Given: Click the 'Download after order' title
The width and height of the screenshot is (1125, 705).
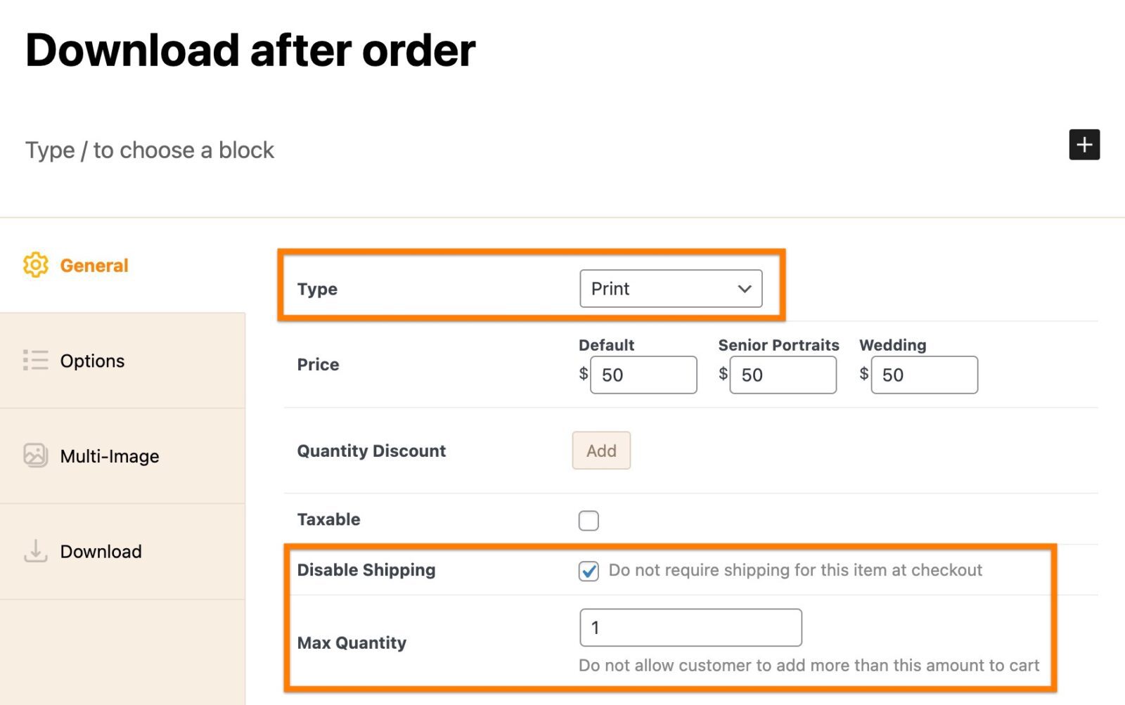Looking at the screenshot, I should tap(250, 51).
